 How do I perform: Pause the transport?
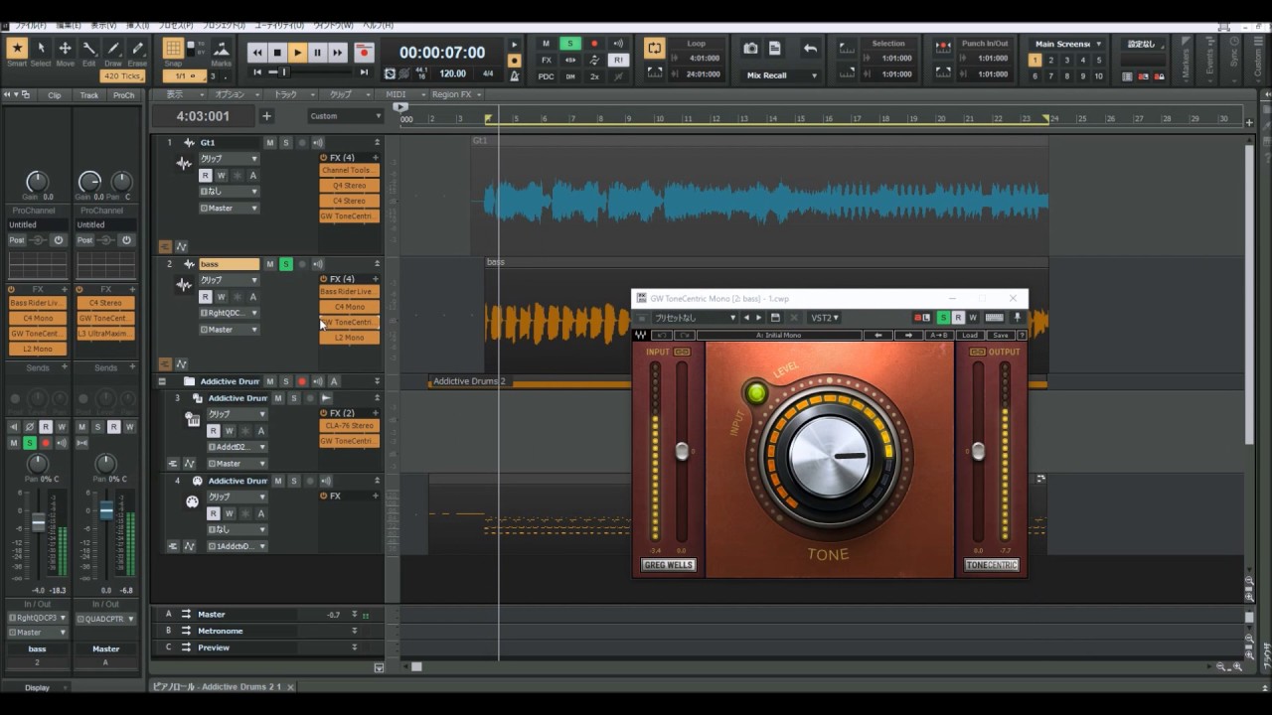[317, 53]
